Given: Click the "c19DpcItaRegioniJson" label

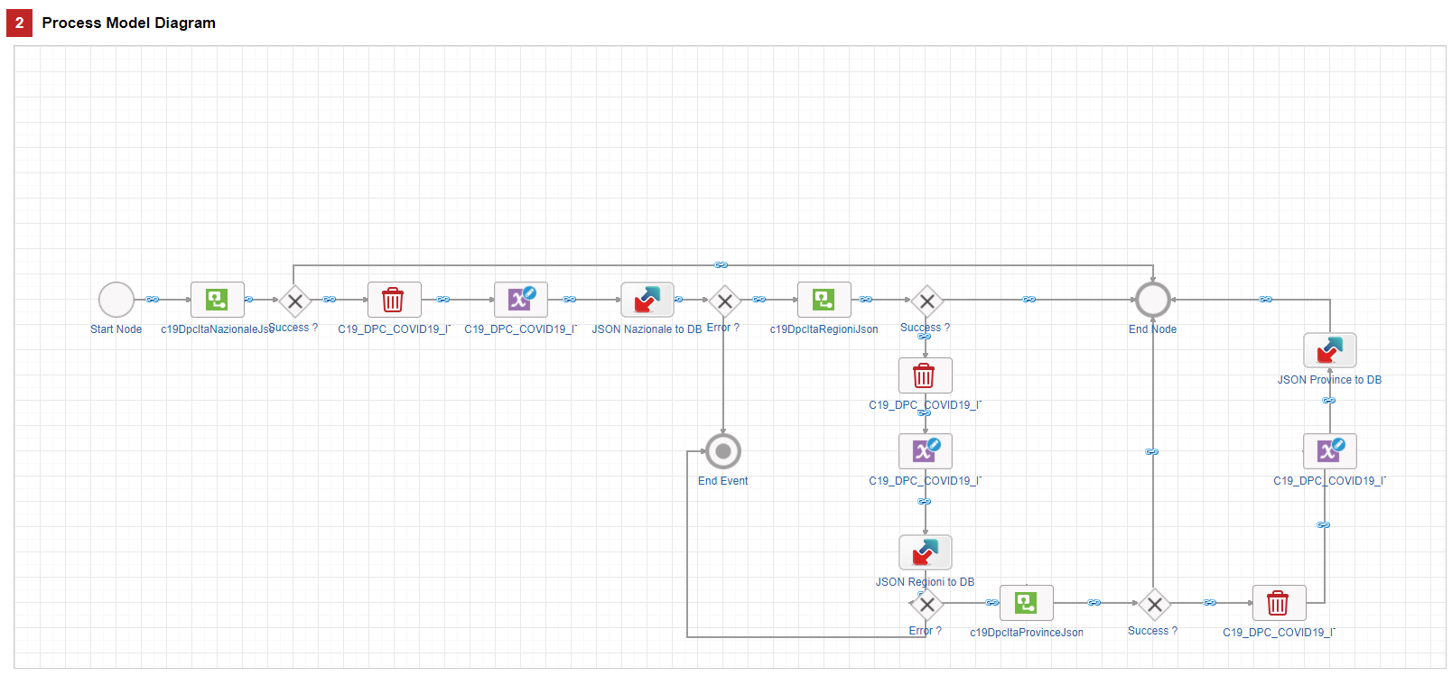Looking at the screenshot, I should (x=824, y=329).
